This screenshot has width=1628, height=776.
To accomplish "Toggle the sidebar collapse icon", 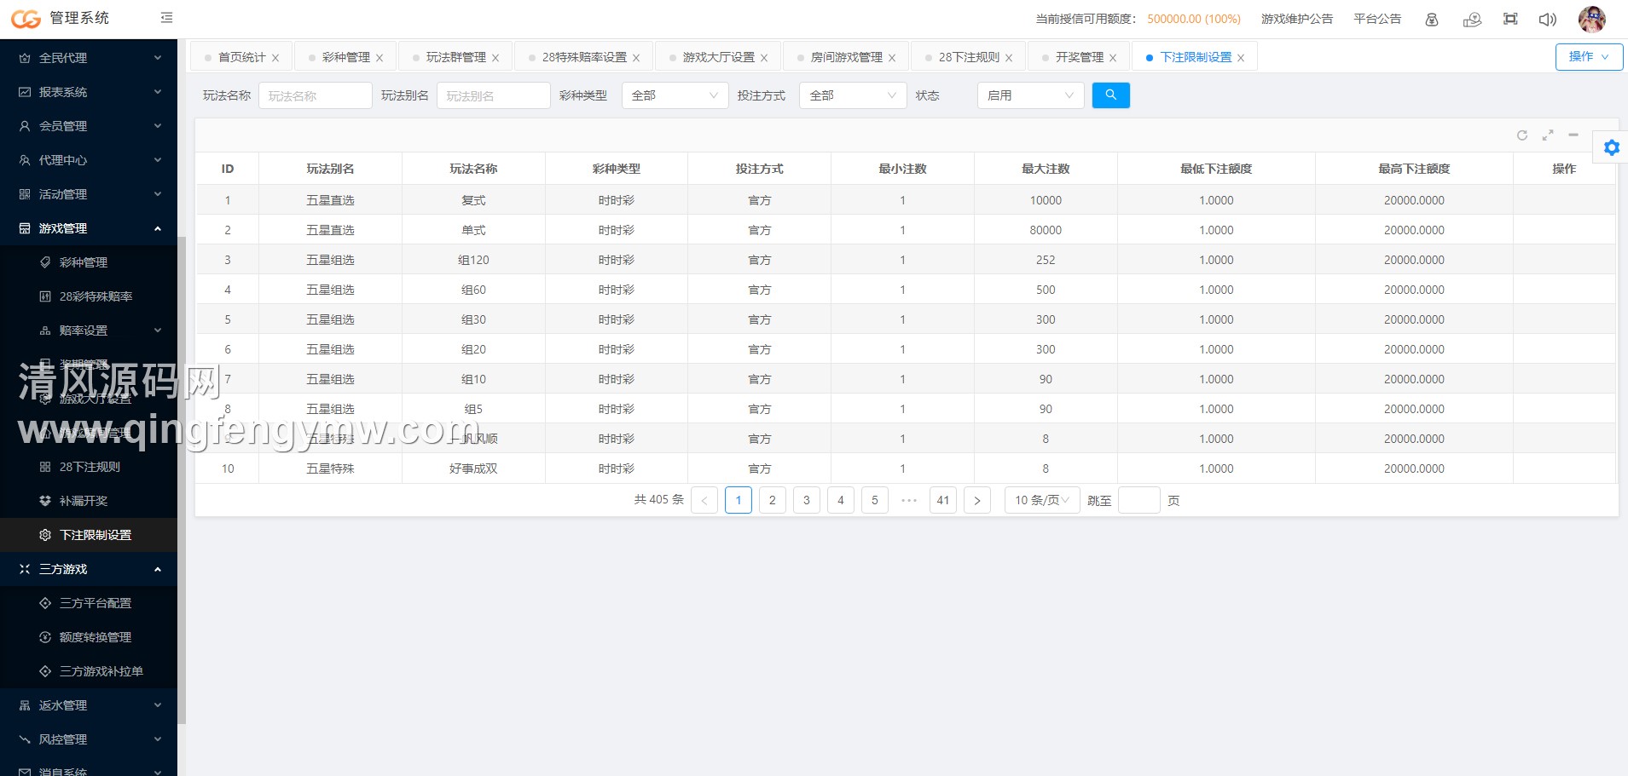I will pyautogui.click(x=166, y=18).
